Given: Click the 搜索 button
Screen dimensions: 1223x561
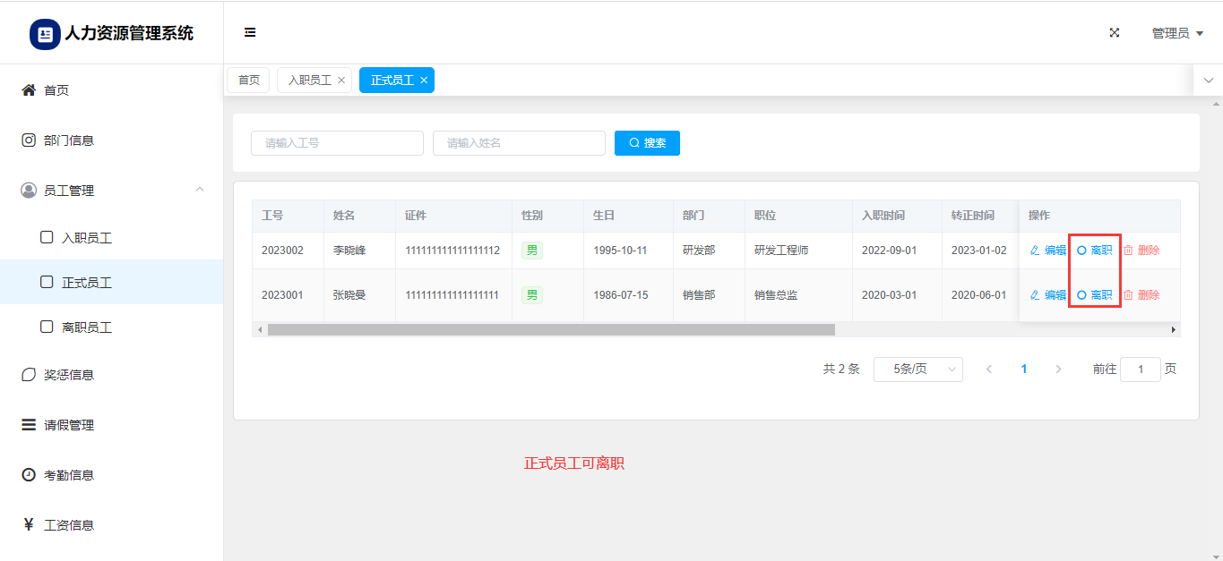Looking at the screenshot, I should click(x=647, y=143).
